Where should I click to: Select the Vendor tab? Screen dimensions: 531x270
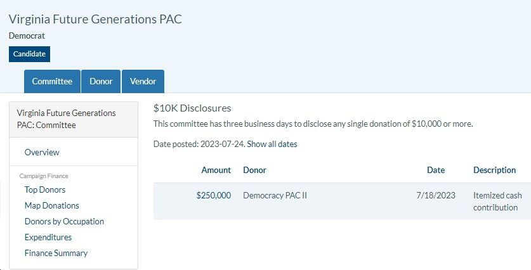143,81
